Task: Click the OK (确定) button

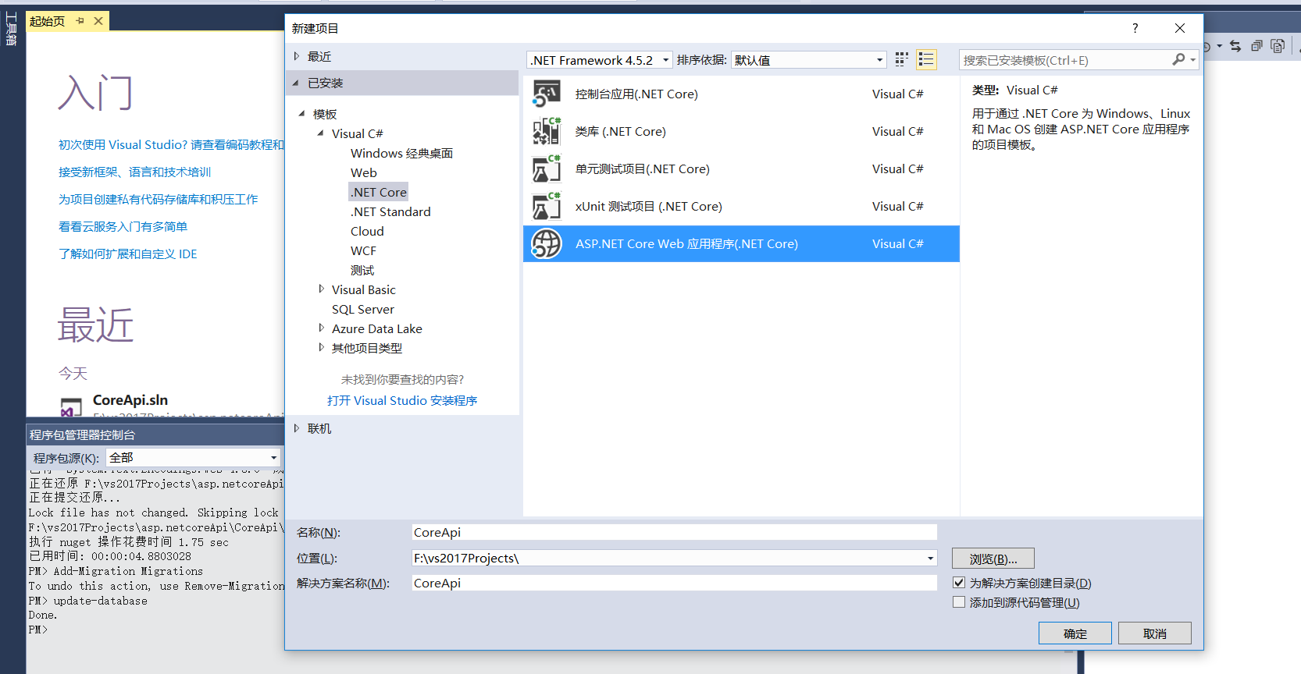Action: pos(1075,633)
